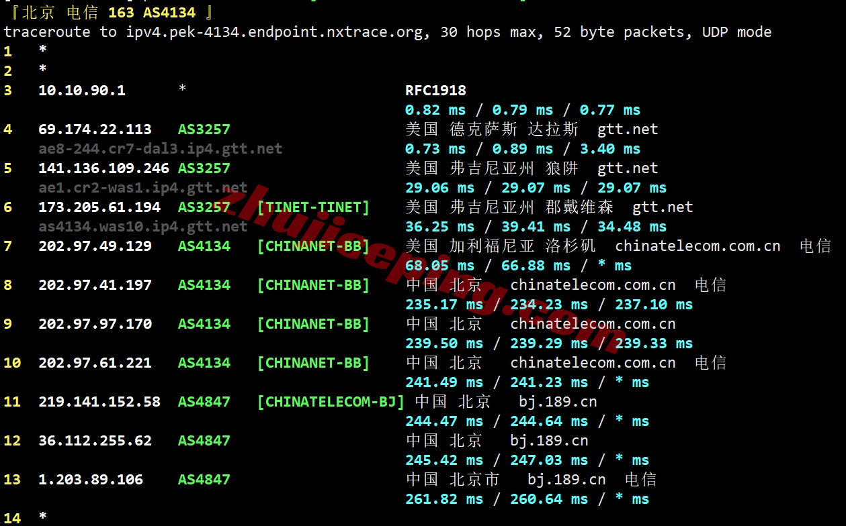Viewport: 846px width, 526px height.
Task: Click the hop 4 IP 69.174.22.113
Action: click(x=95, y=129)
